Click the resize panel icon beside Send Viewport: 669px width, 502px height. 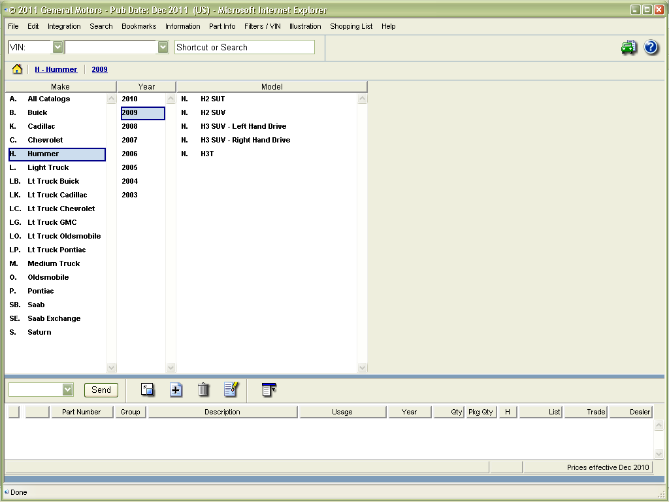coord(147,390)
